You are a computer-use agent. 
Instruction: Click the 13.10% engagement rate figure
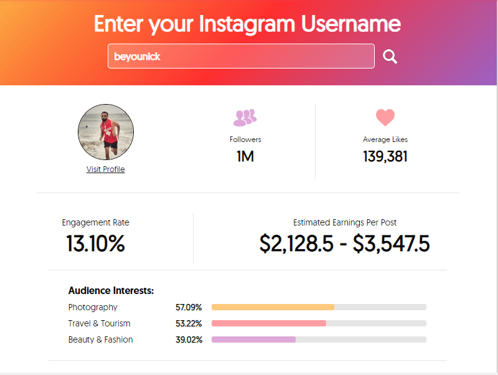(x=96, y=244)
